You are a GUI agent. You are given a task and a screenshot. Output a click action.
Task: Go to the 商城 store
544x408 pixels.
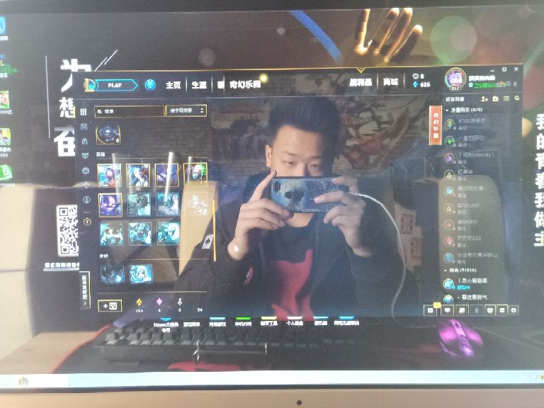[x=390, y=82]
